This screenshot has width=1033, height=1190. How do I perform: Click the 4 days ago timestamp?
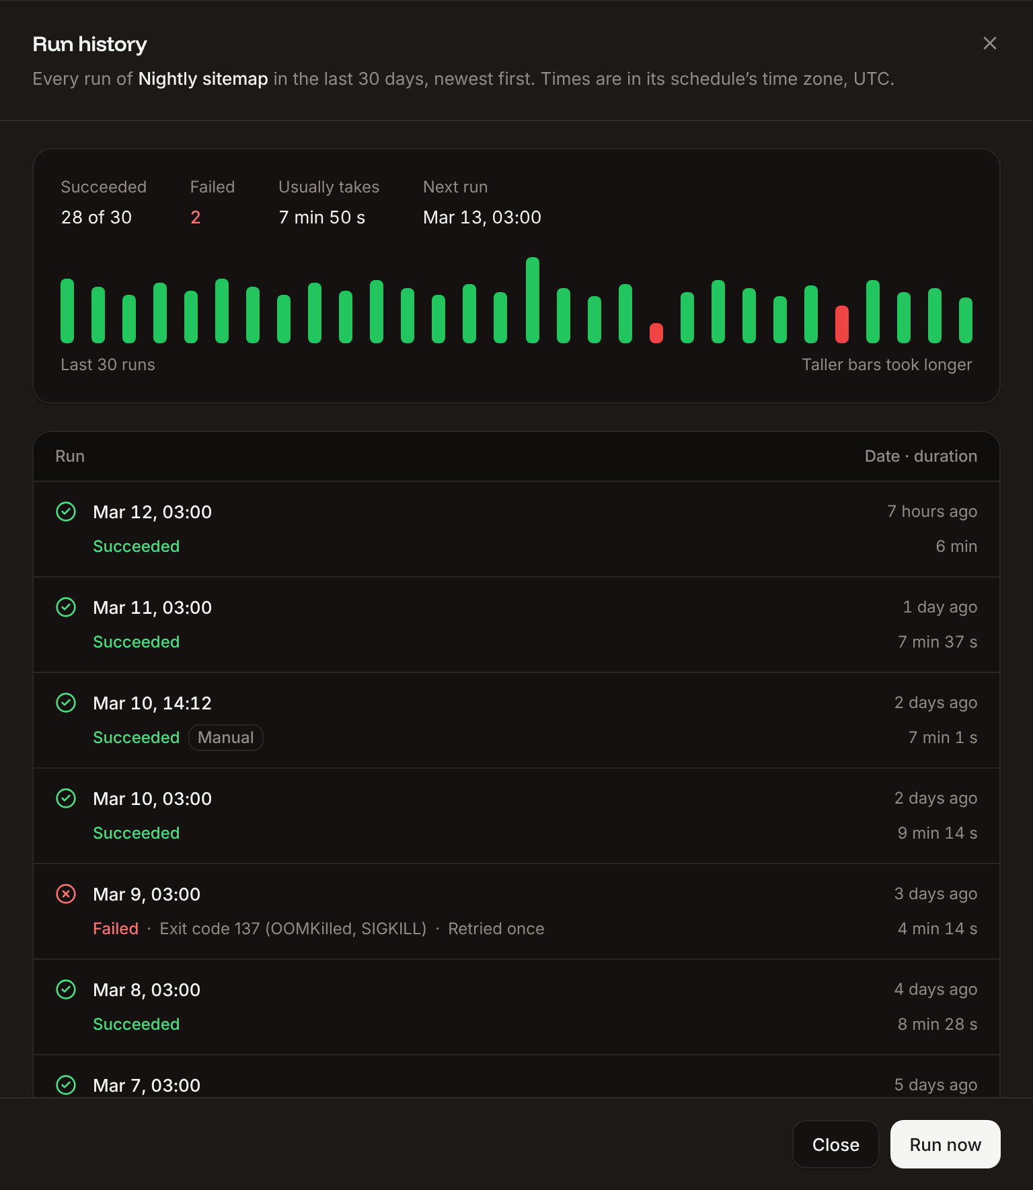[935, 989]
